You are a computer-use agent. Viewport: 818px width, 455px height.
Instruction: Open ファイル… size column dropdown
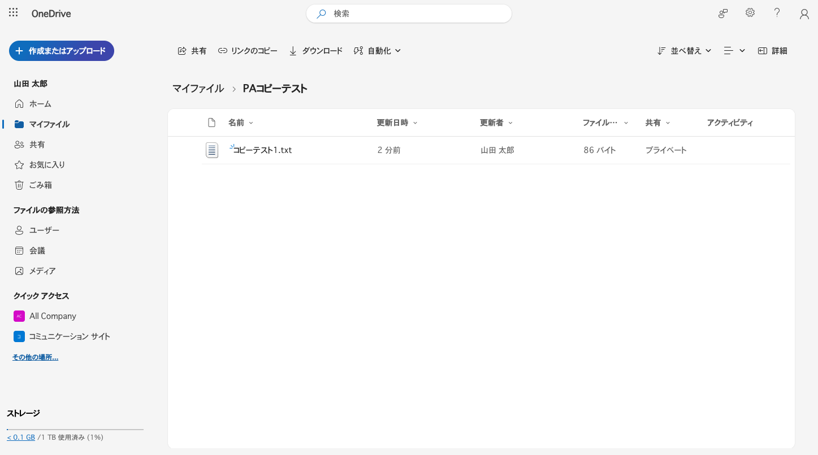coord(605,123)
